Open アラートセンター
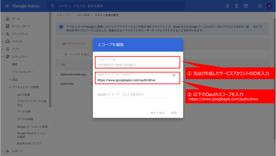Screen dimensions: 276x156 point(23,72)
